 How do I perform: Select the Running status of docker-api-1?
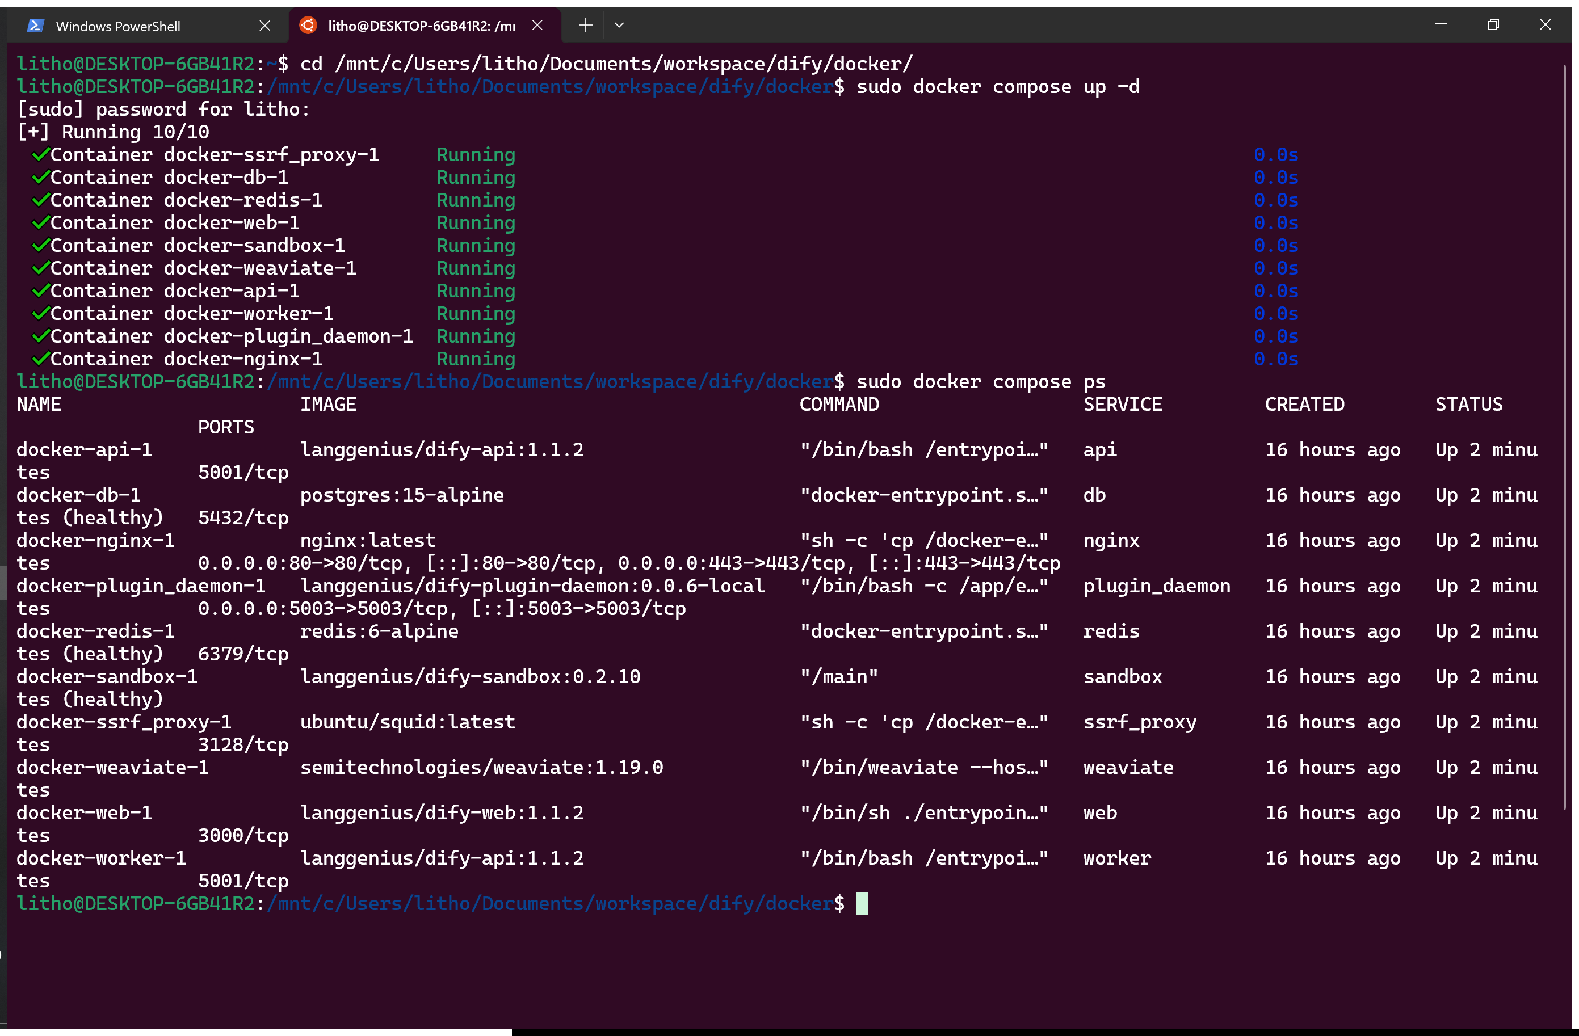tap(475, 290)
